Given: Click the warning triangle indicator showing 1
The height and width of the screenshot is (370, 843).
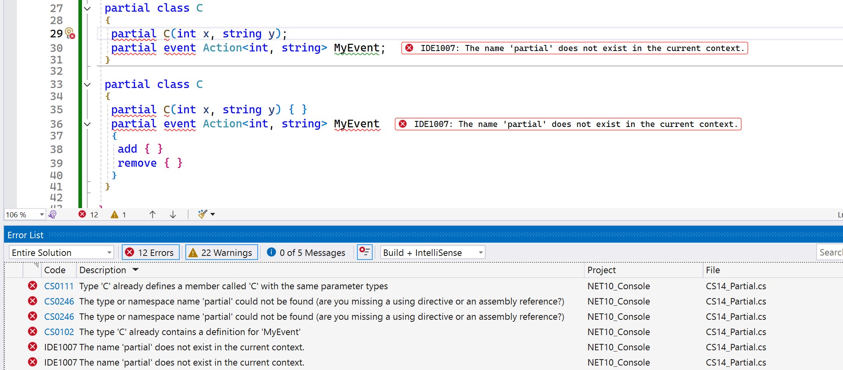Looking at the screenshot, I should click(x=115, y=215).
